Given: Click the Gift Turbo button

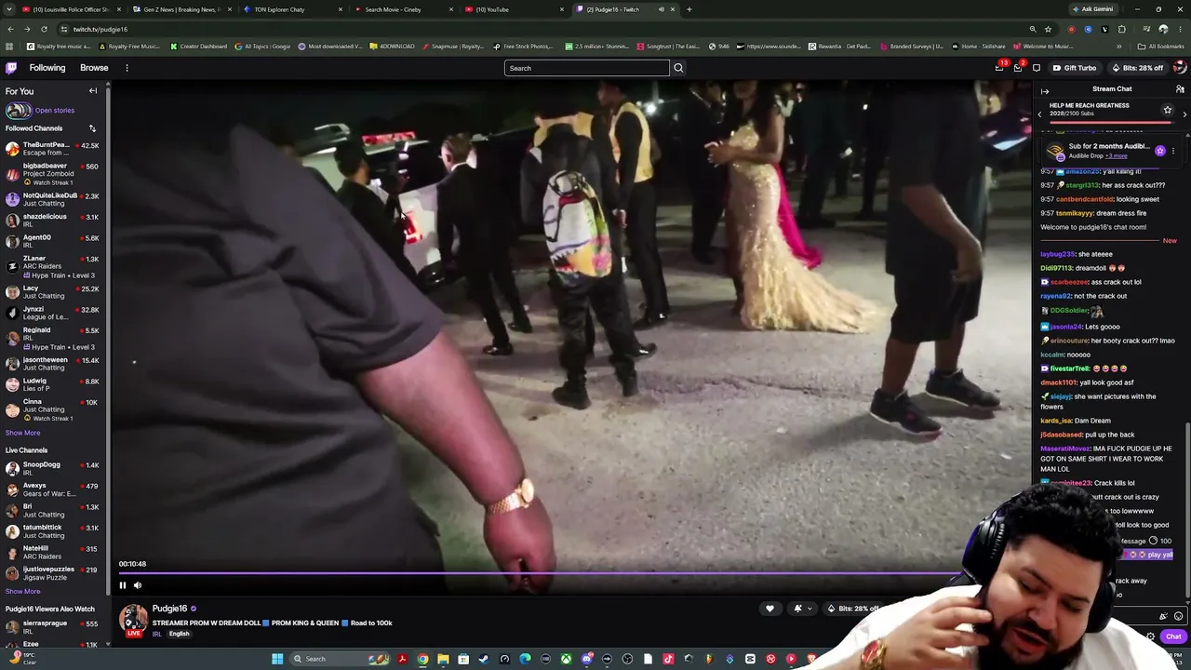Looking at the screenshot, I should tap(1074, 68).
